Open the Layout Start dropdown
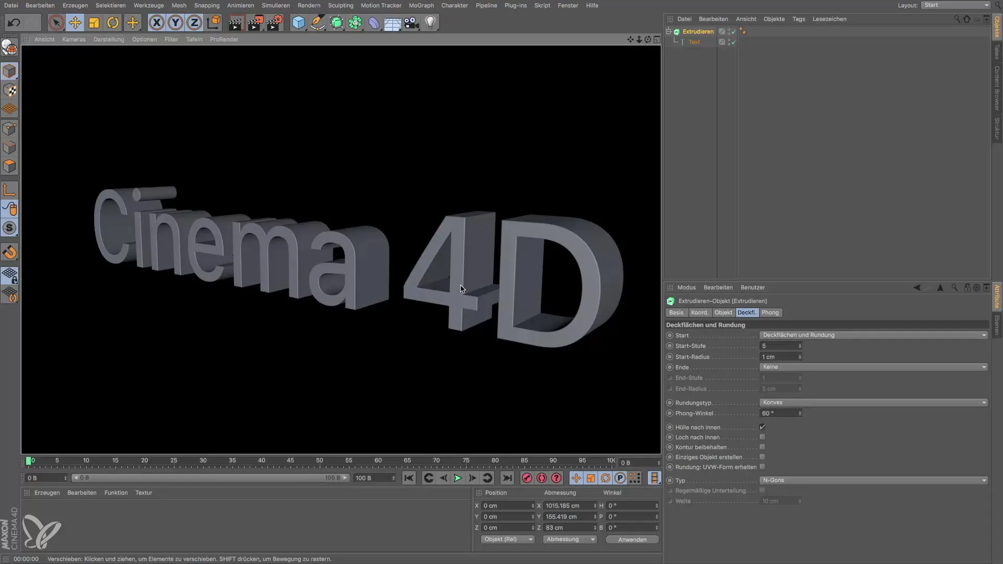Viewport: 1003px width, 564px height. coord(955,5)
